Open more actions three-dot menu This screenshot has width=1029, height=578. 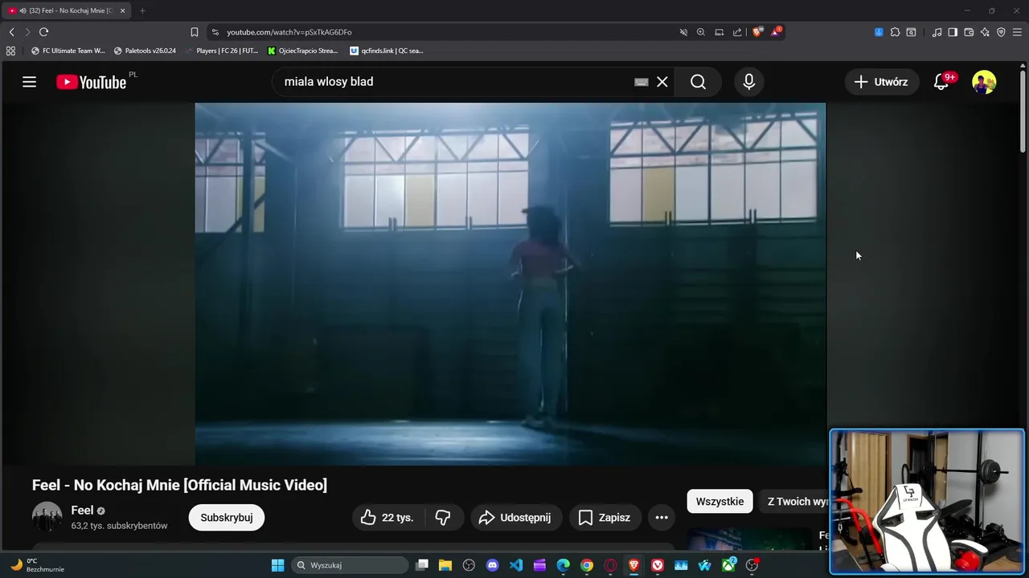(662, 518)
